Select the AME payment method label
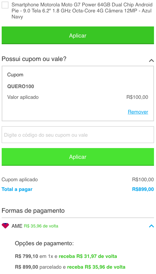156x274 pixels. click(17, 226)
